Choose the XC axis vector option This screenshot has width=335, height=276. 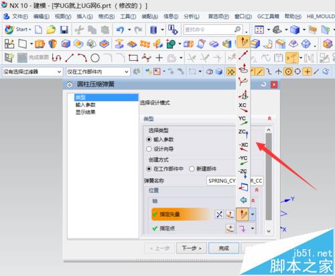click(243, 107)
